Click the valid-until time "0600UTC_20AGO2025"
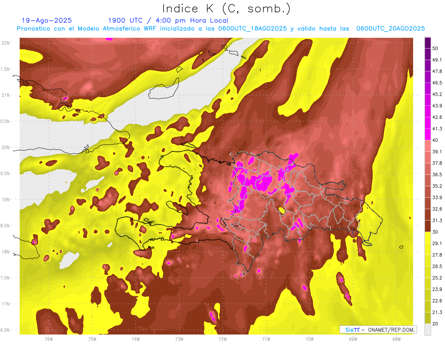Screen dimensions: 445x344 [390, 29]
